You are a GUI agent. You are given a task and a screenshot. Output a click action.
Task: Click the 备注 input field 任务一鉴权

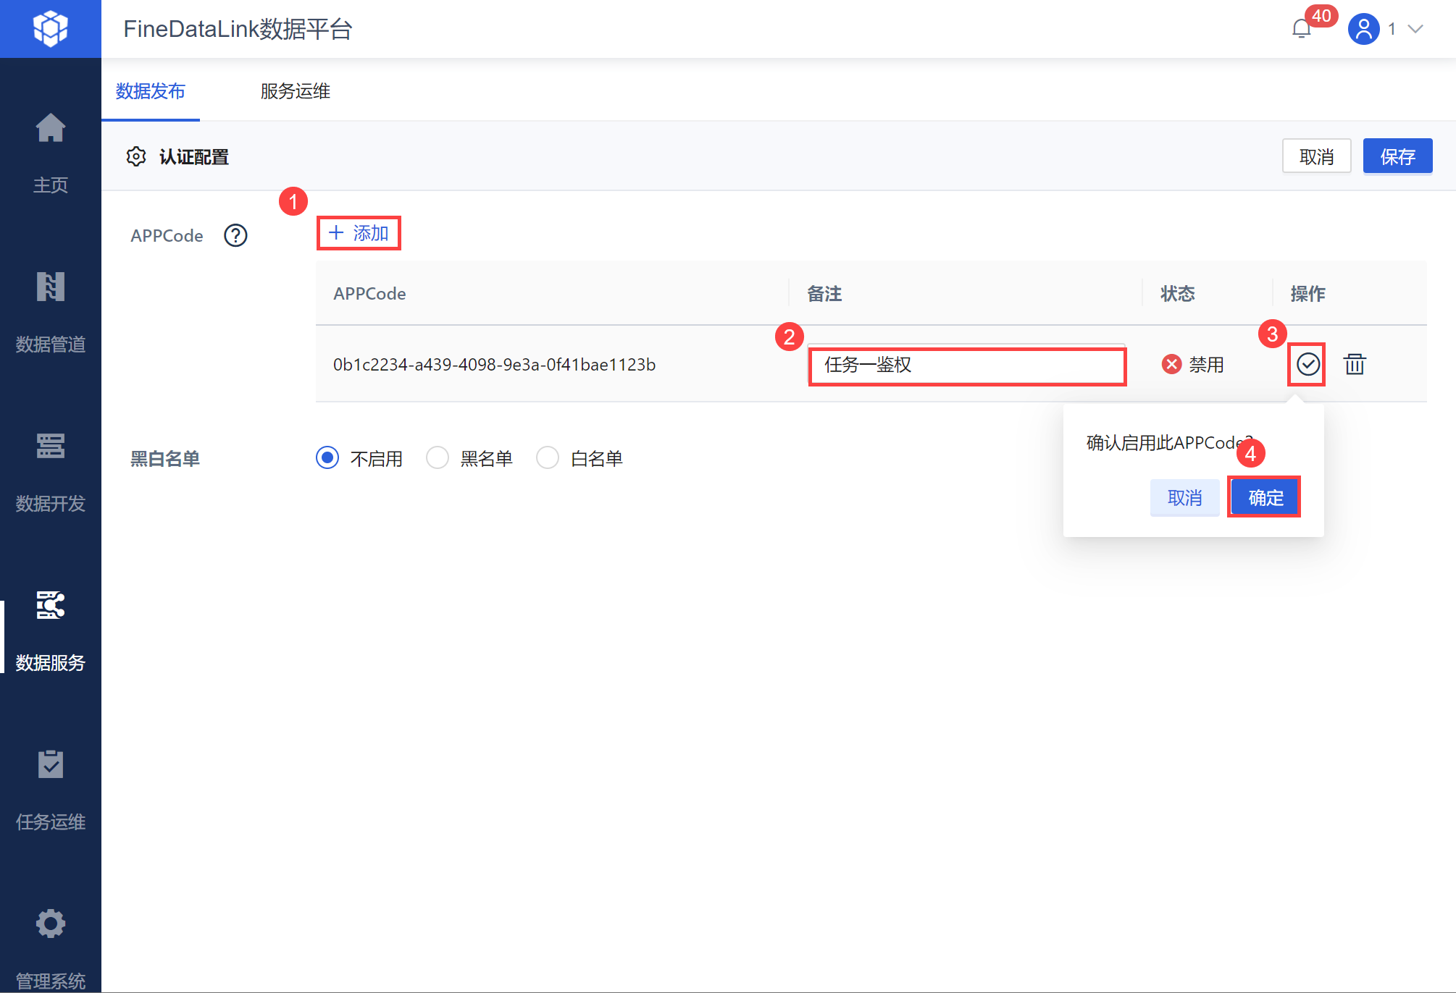(966, 365)
